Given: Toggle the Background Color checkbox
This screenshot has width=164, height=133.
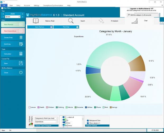Looking at the screenshot, I should (x=88, y=121).
